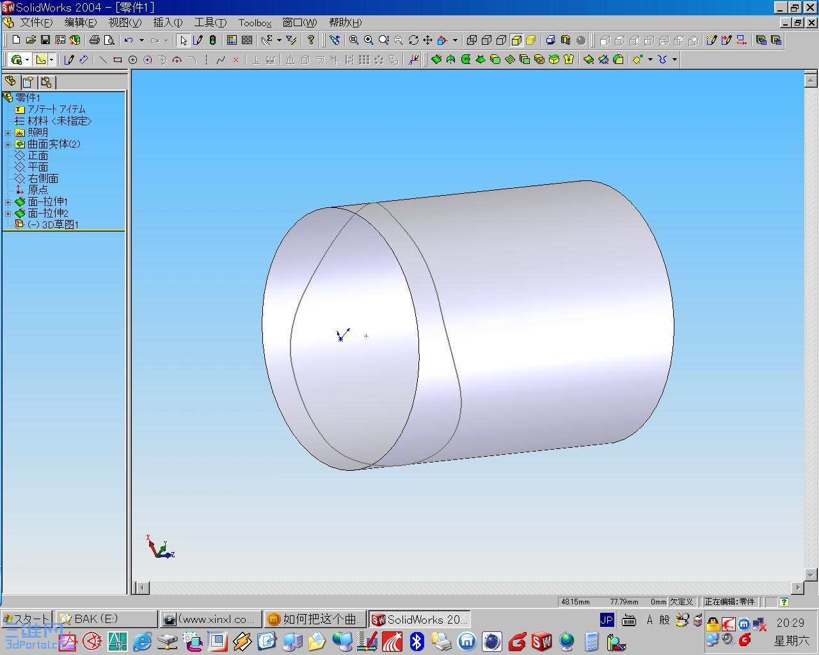Open the 3D sketch dropdown arrow

(52, 59)
